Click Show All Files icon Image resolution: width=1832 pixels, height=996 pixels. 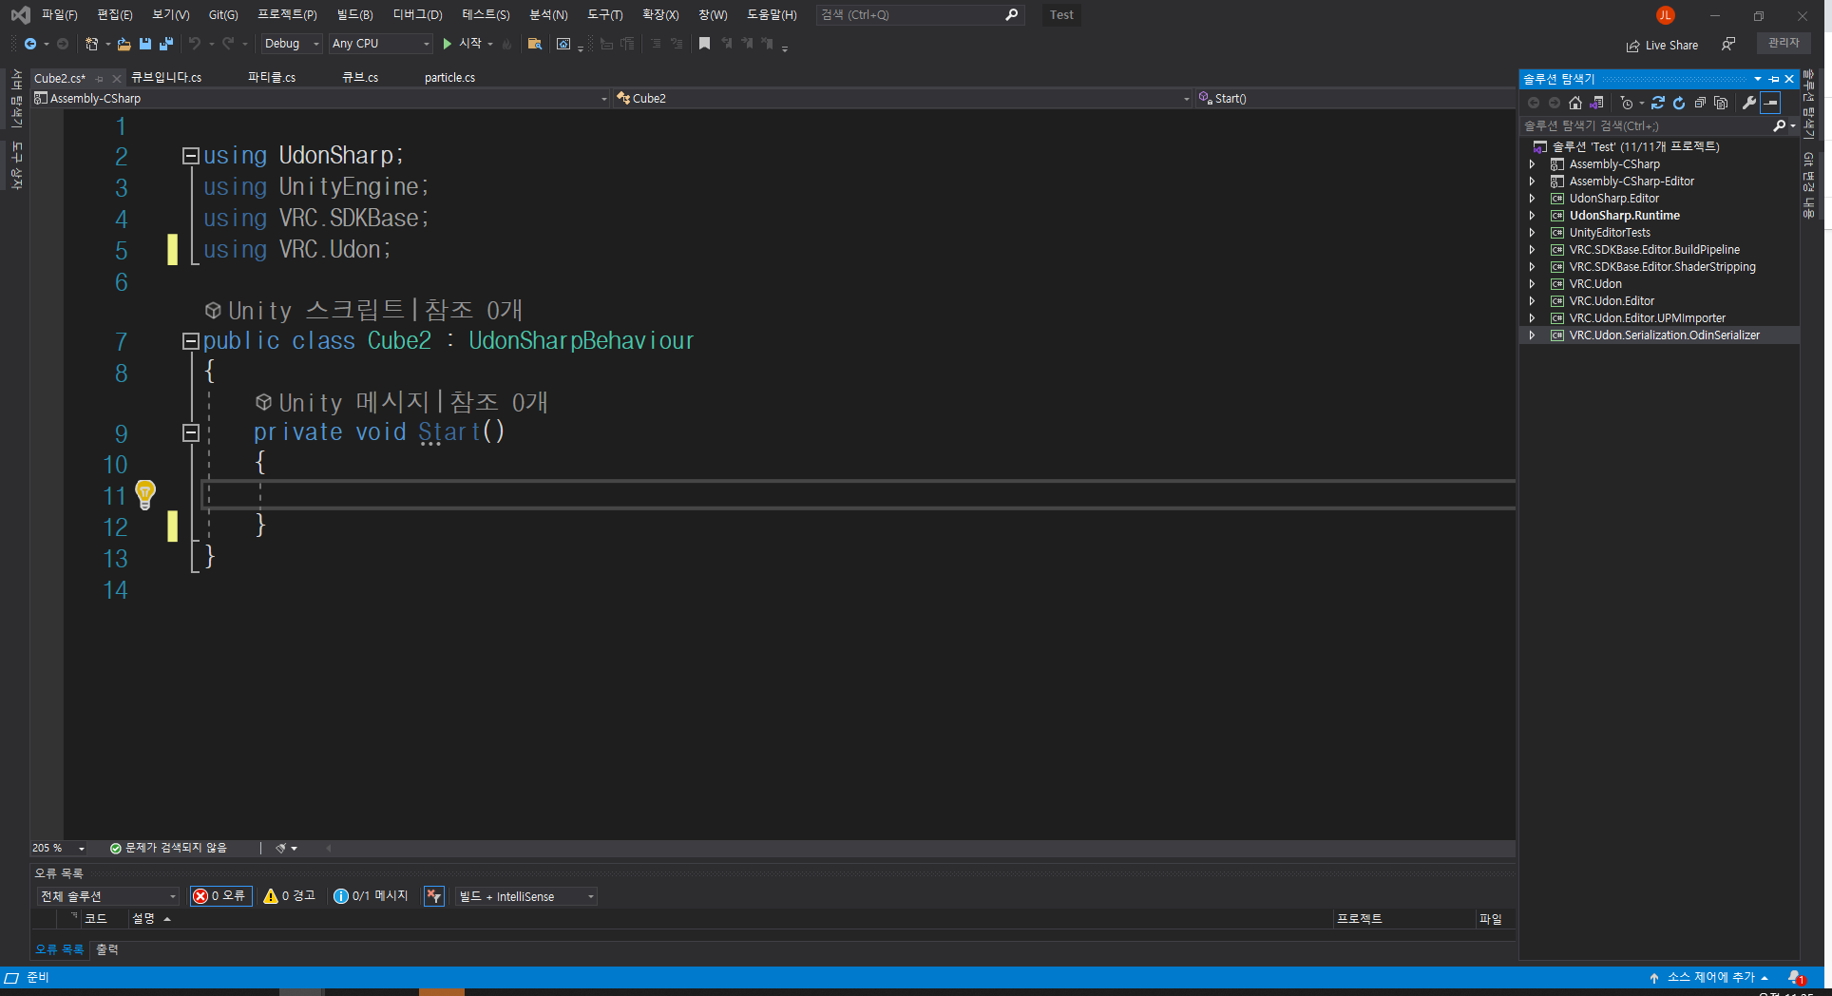tap(1721, 103)
